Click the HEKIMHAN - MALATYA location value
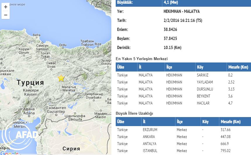The image size is (251, 155). tap(181, 11)
